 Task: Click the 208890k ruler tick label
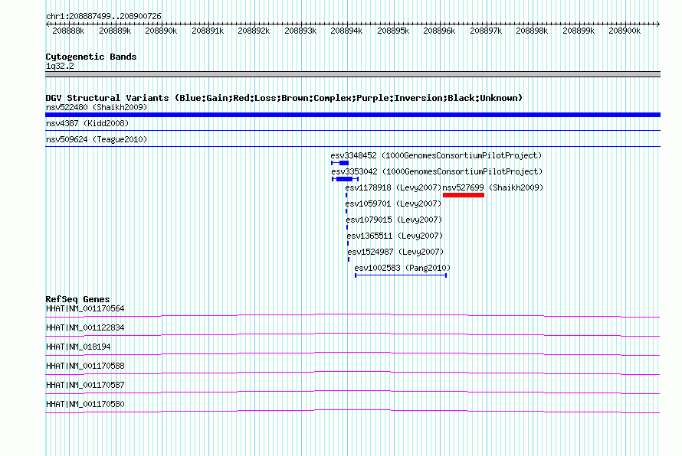(161, 31)
